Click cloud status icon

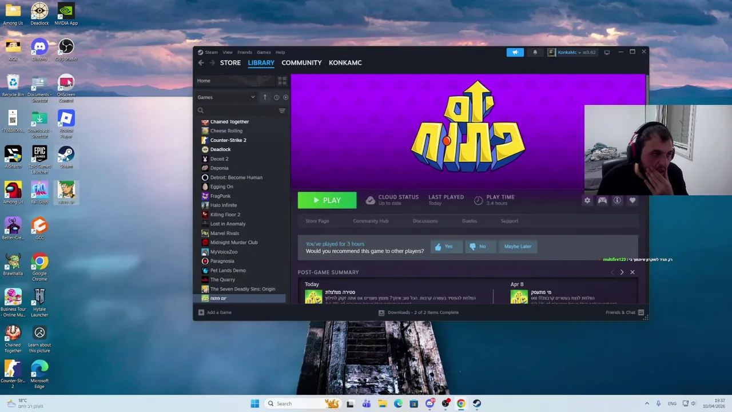click(x=370, y=200)
